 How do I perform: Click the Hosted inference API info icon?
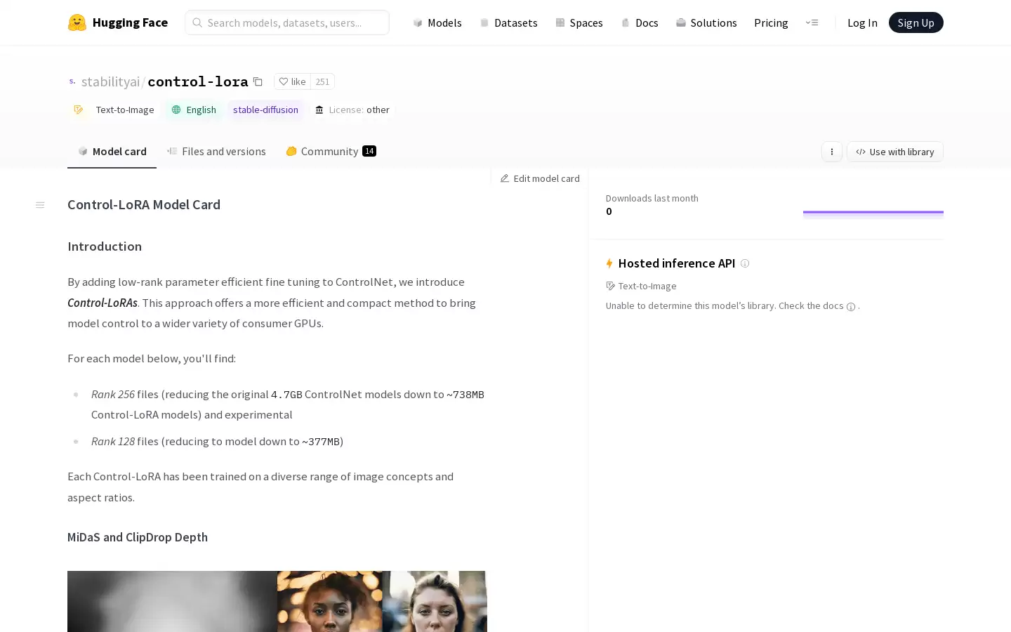click(745, 263)
